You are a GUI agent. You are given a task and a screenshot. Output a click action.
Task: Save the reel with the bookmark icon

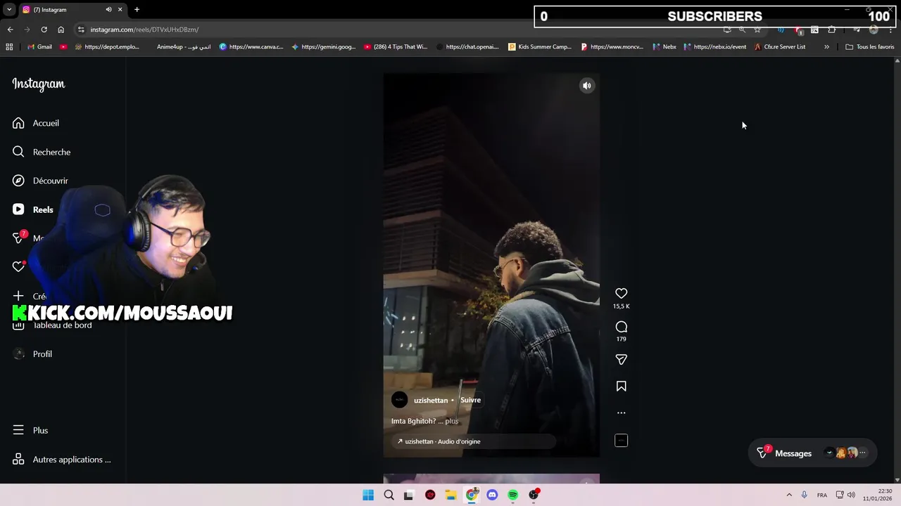pos(621,386)
